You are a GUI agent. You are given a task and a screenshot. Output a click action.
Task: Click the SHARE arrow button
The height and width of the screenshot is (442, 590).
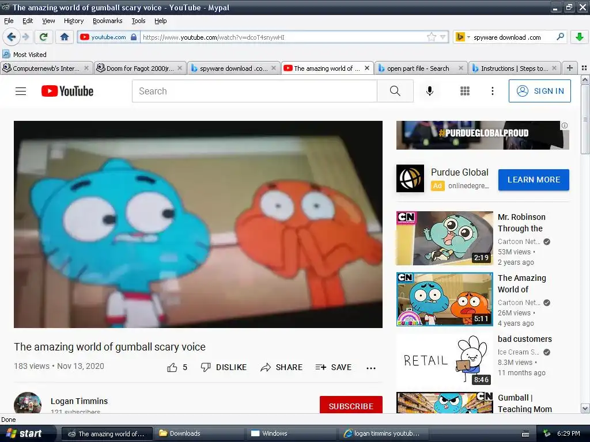pyautogui.click(x=281, y=367)
